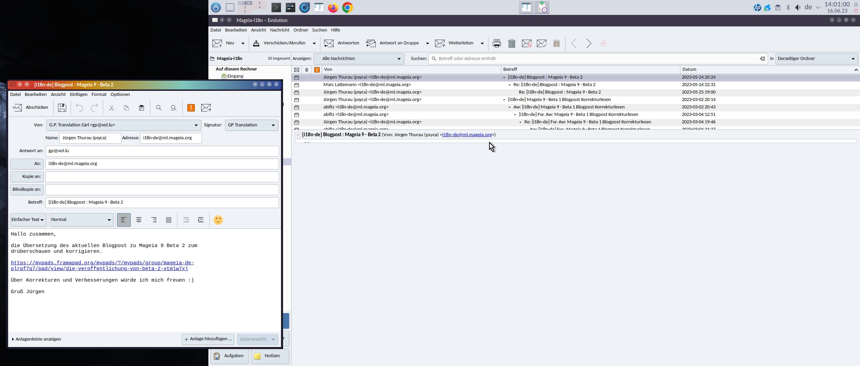Open the composer Format menu

coord(99,94)
